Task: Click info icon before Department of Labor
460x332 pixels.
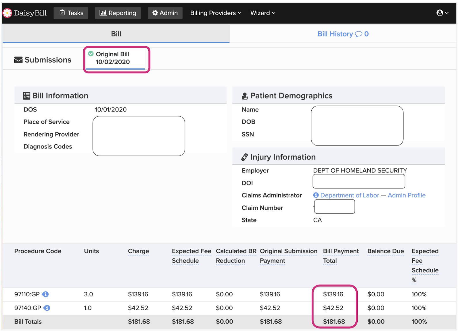Action: click(x=316, y=195)
